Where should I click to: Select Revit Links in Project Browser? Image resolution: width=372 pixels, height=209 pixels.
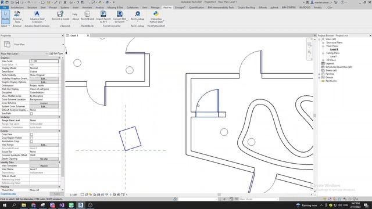pyautogui.click(x=331, y=81)
